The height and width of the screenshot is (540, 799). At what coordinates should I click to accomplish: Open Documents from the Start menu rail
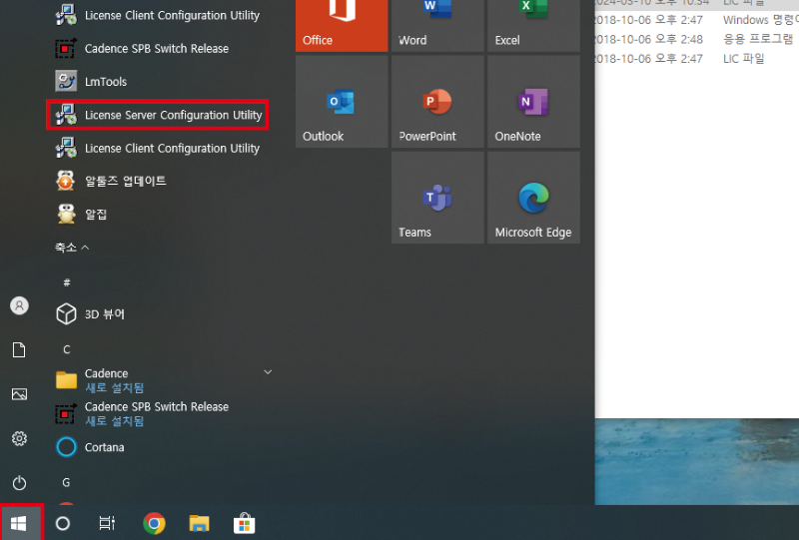point(19,350)
